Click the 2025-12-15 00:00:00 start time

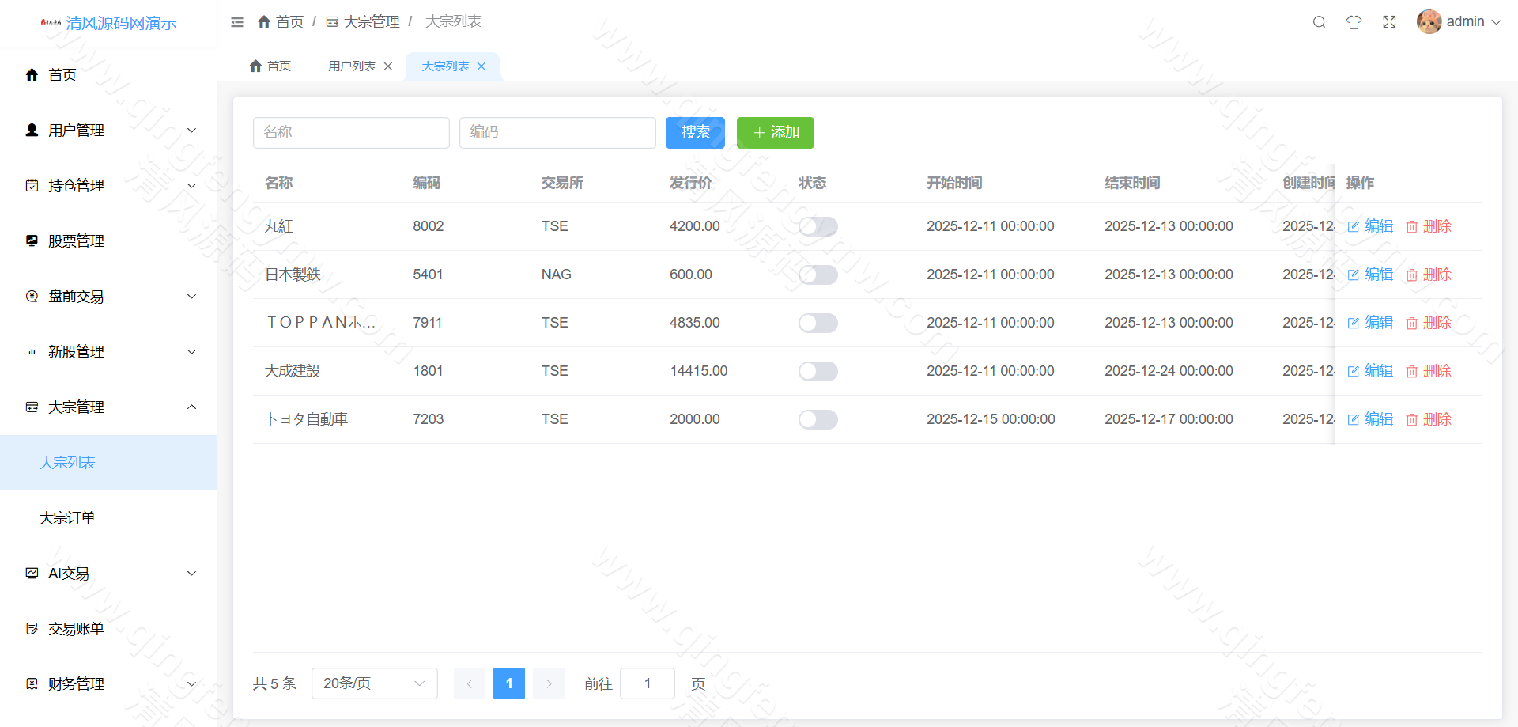tap(991, 420)
